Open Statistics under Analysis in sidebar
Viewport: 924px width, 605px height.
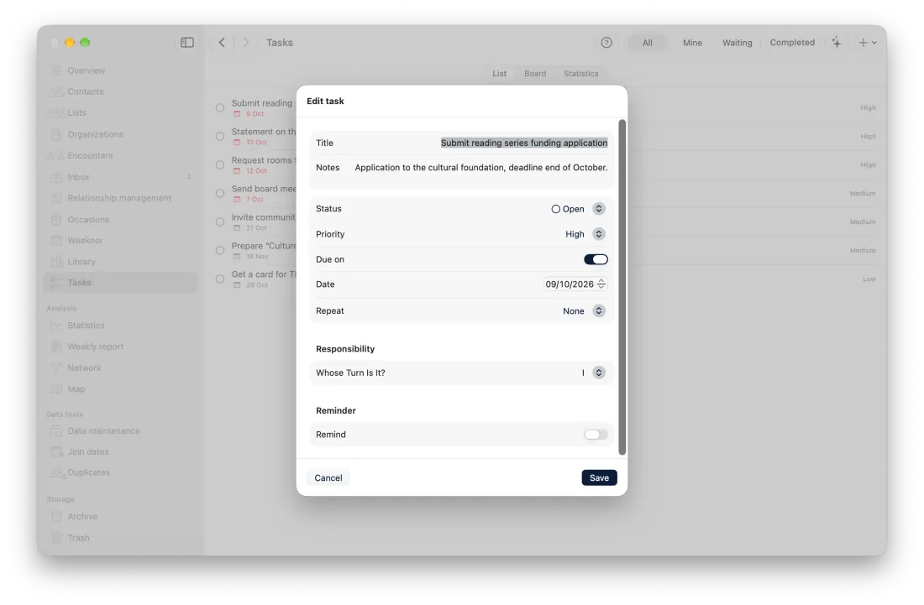tap(86, 326)
